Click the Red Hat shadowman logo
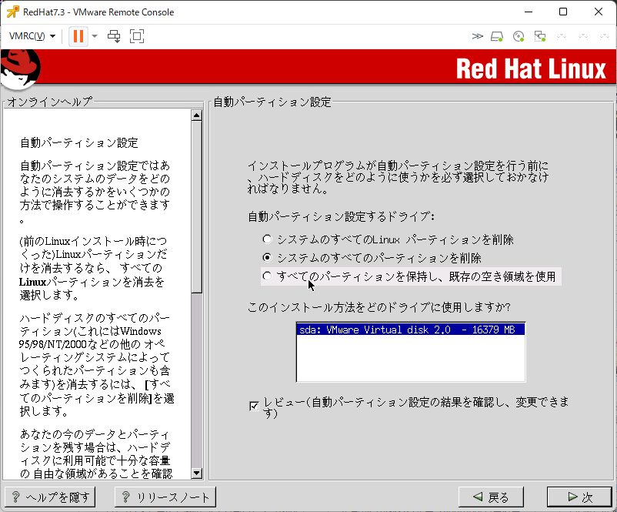Image resolution: width=617 pixels, height=512 pixels. pyautogui.click(x=20, y=69)
